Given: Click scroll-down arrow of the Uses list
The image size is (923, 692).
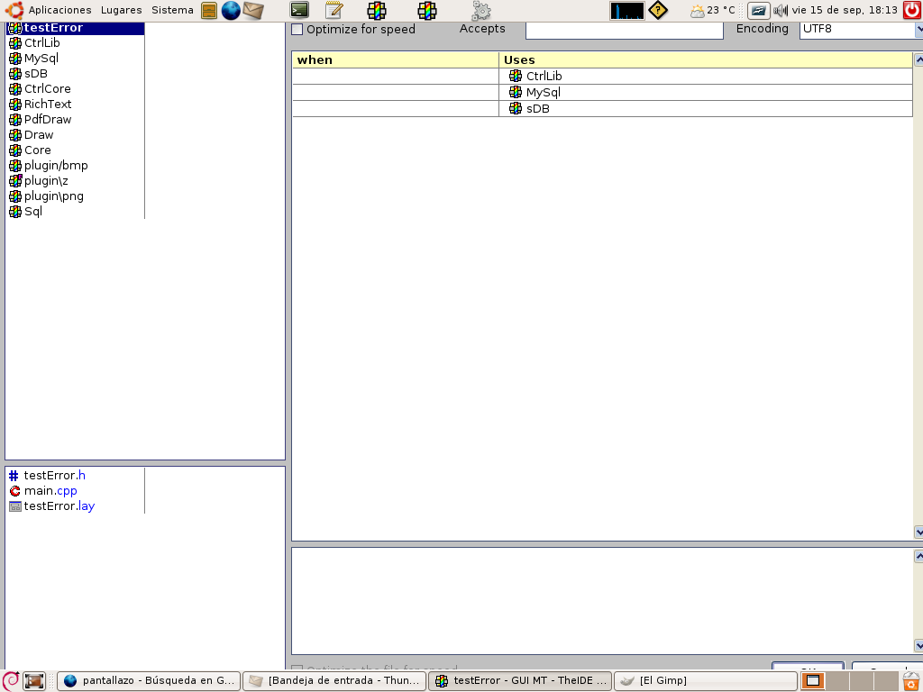Looking at the screenshot, I should (x=918, y=533).
